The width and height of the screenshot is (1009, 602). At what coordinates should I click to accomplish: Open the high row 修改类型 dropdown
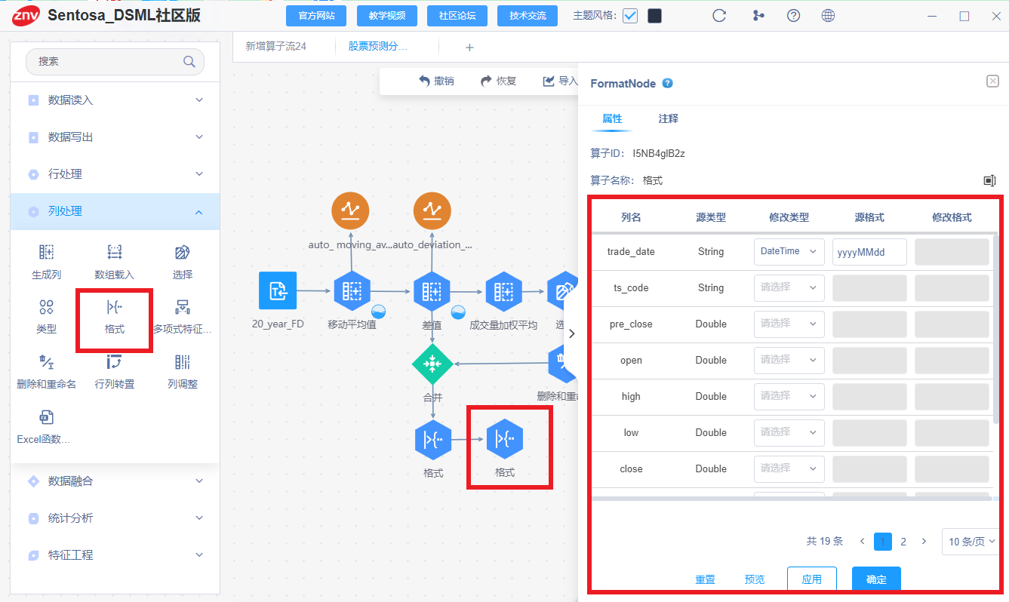click(x=789, y=396)
